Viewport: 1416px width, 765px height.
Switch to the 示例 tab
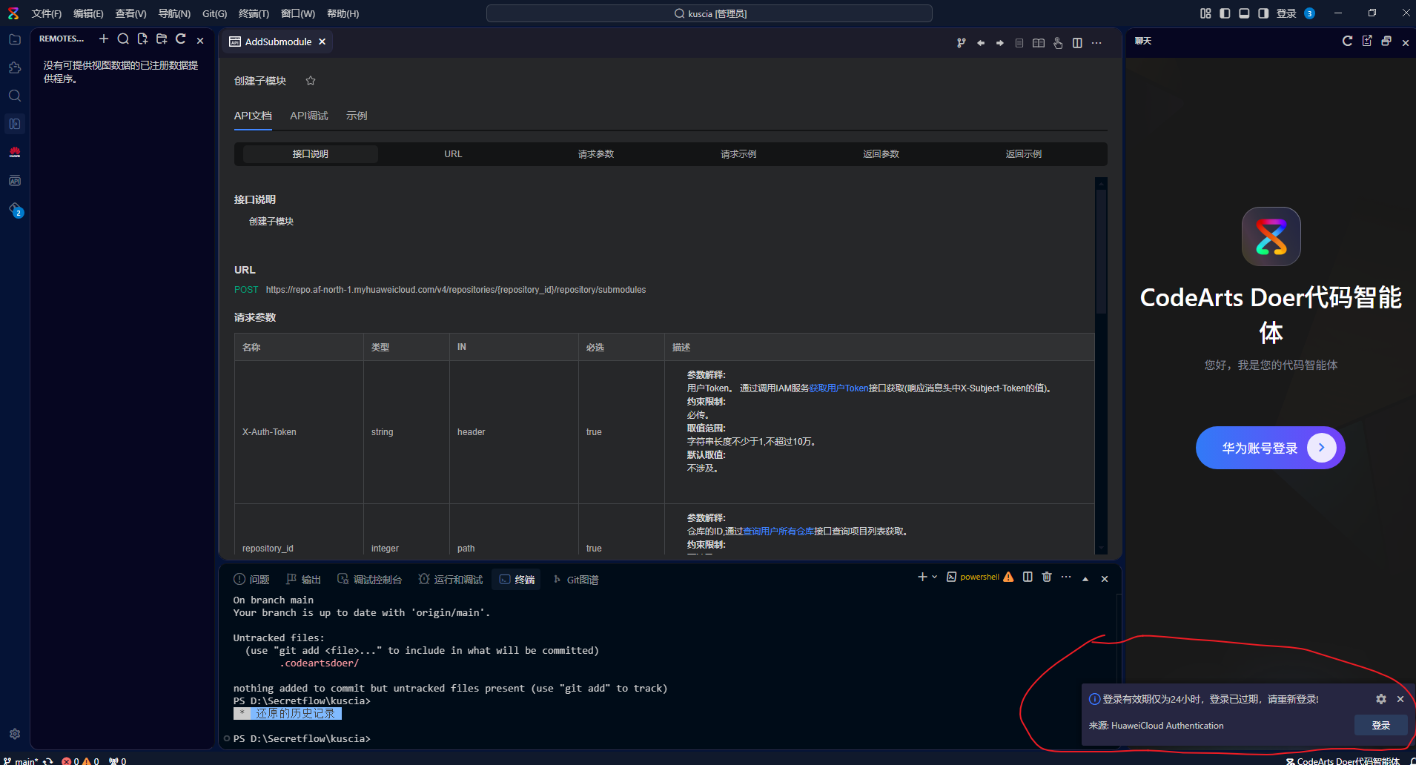click(357, 116)
